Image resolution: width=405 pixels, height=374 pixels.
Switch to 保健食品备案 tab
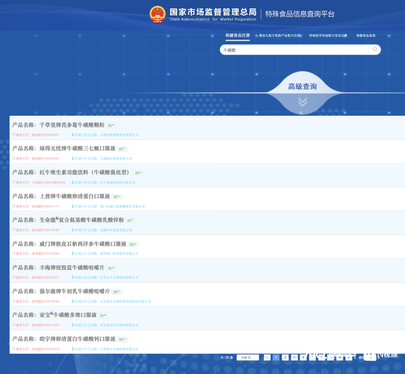coord(366,35)
